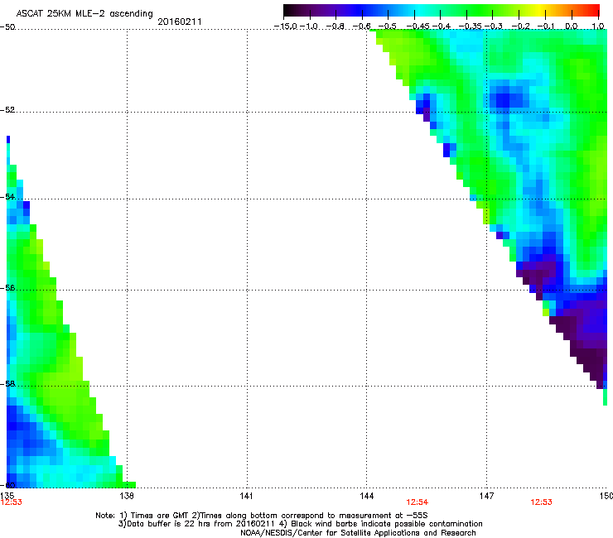
Task: Click the "3)Data buffer is 22 hrs" note line
Action: coord(300,524)
